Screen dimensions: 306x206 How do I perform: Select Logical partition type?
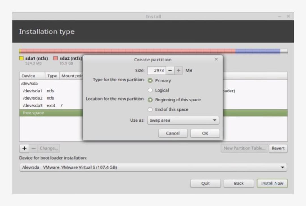[150, 90]
